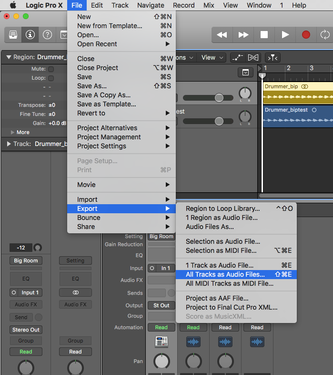Viewport: 333px width, 375px height.
Task: Click the red Record button
Action: [x=306, y=35]
